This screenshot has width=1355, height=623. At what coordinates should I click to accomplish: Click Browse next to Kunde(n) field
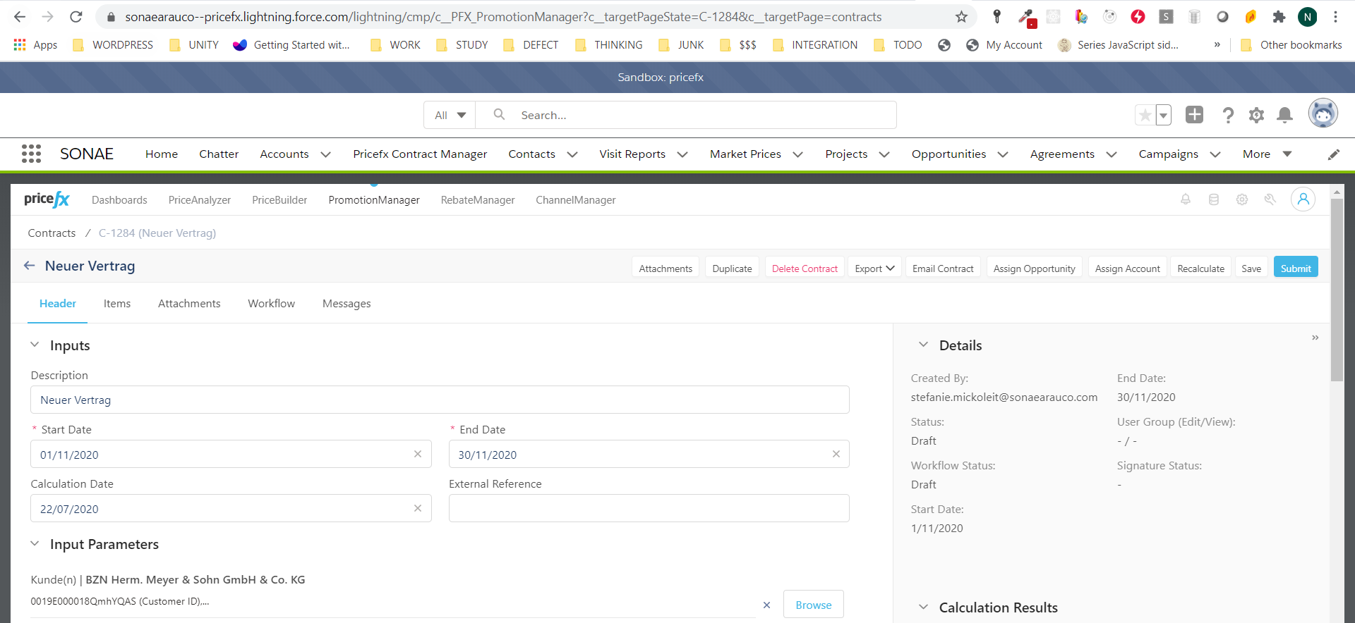[813, 605]
